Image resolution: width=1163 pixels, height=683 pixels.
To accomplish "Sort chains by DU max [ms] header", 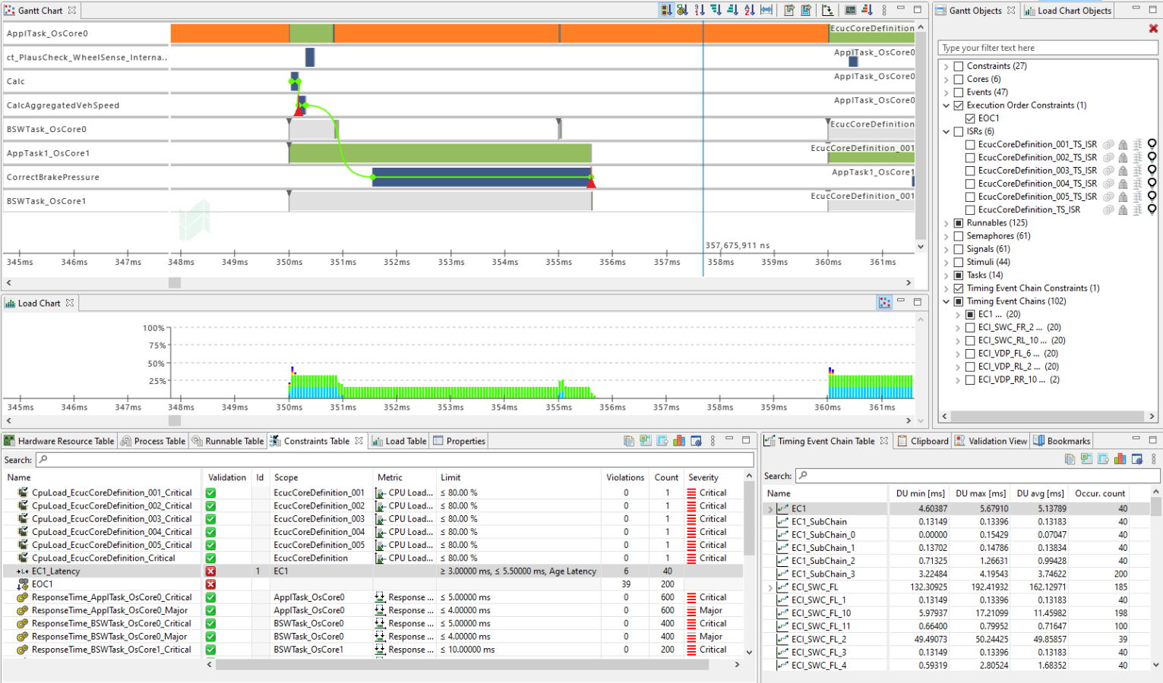I will 981,493.
